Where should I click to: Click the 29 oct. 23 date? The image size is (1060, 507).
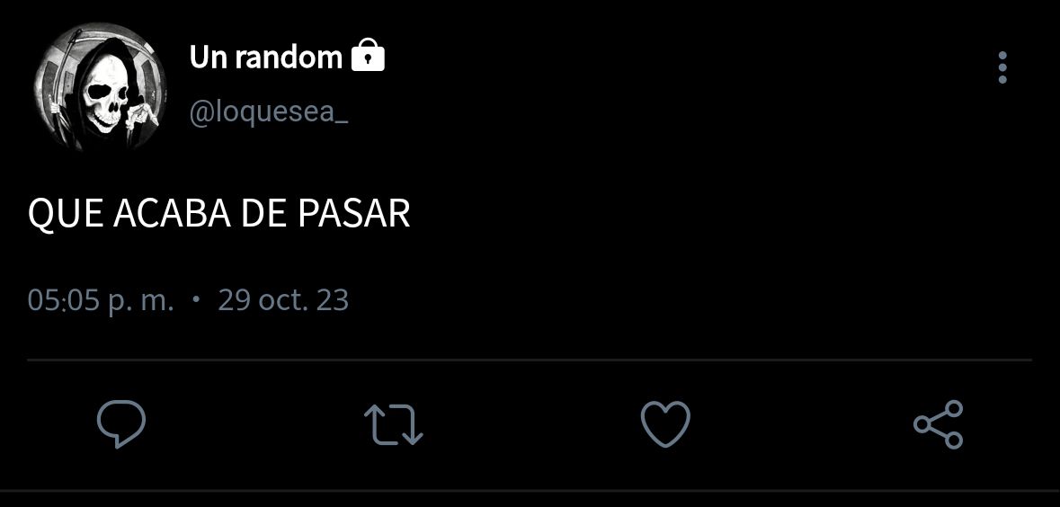[x=283, y=300]
